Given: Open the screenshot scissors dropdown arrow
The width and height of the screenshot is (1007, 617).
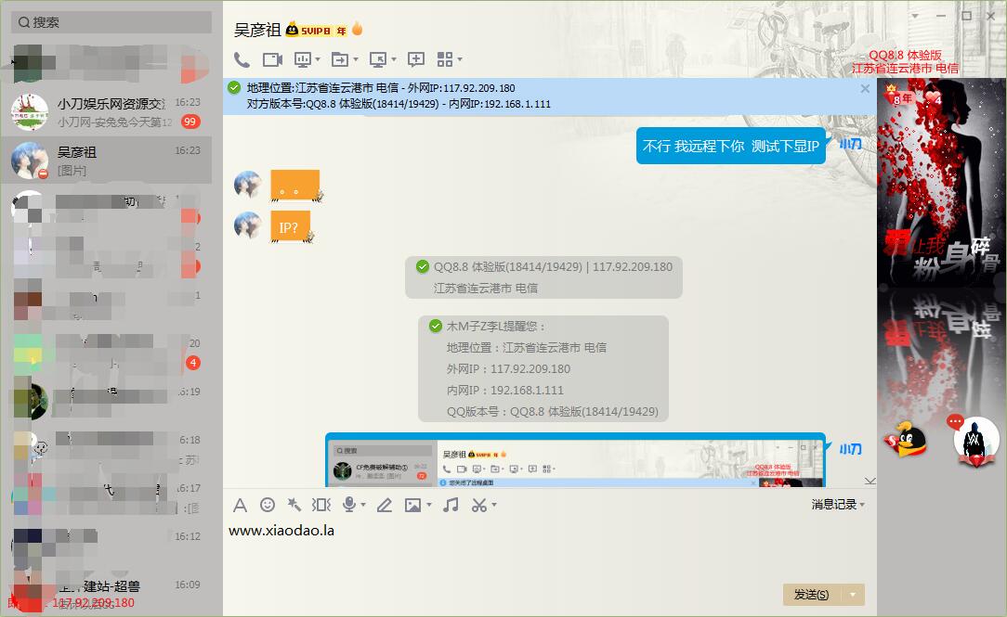Looking at the screenshot, I should click(x=494, y=505).
